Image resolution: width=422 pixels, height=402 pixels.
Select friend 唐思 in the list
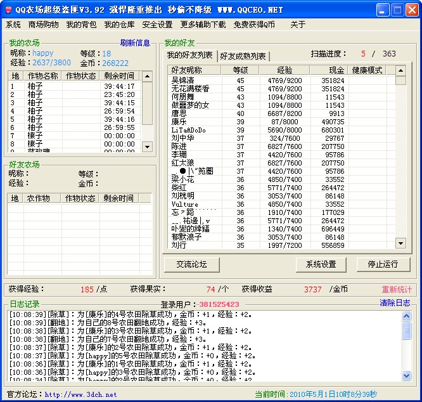point(281,113)
